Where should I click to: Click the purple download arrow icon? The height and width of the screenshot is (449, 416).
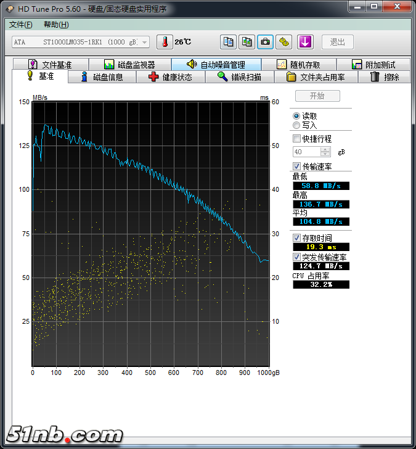(306, 42)
